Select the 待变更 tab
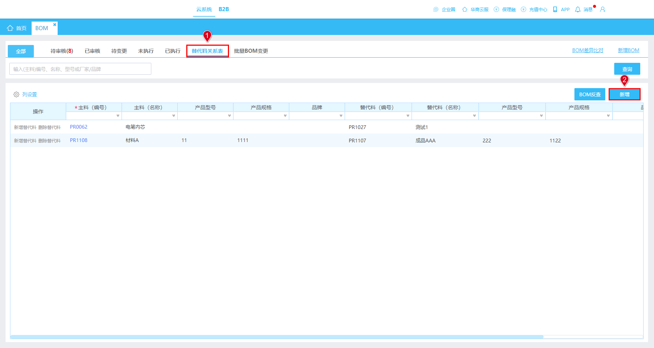The image size is (654, 348). pyautogui.click(x=119, y=51)
